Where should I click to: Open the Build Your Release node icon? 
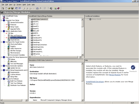click(9, 81)
